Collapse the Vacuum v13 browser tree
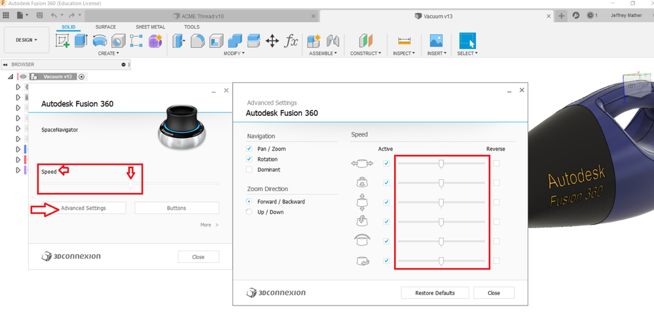This screenshot has width=654, height=312. [x=10, y=77]
